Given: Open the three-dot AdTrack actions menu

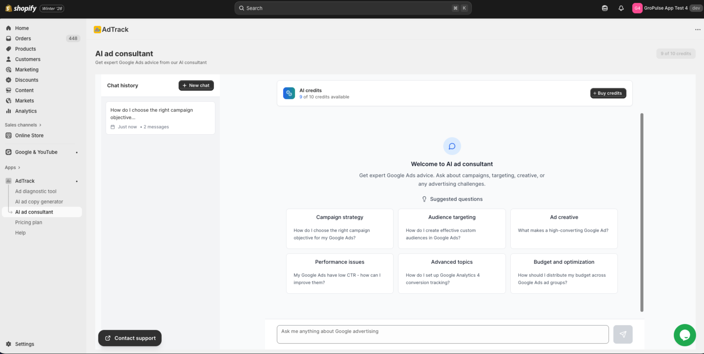Looking at the screenshot, I should pos(698,29).
